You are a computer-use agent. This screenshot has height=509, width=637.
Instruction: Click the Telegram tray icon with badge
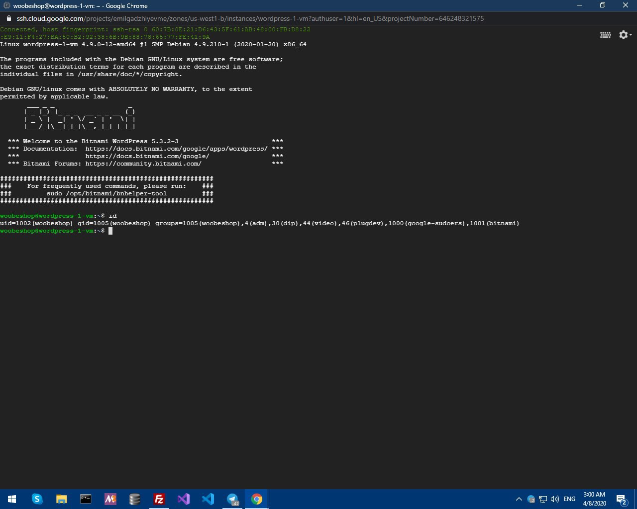pos(531,499)
